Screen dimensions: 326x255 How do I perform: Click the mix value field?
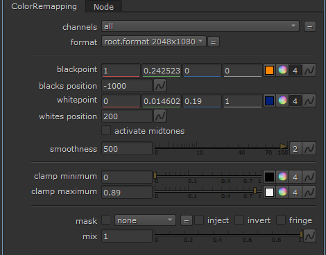click(x=127, y=236)
